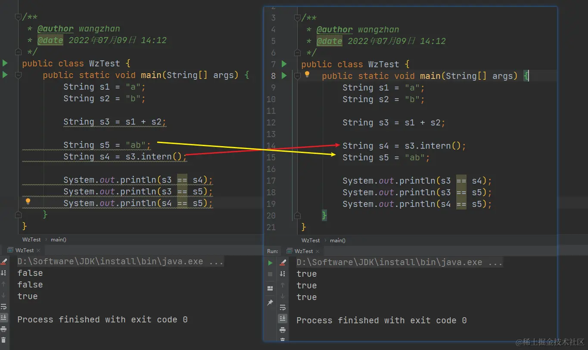
Task: Run class WzTest from left editor gutter arrow
Action: pos(5,63)
